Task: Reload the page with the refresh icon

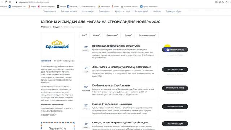Action: coord(6,2)
